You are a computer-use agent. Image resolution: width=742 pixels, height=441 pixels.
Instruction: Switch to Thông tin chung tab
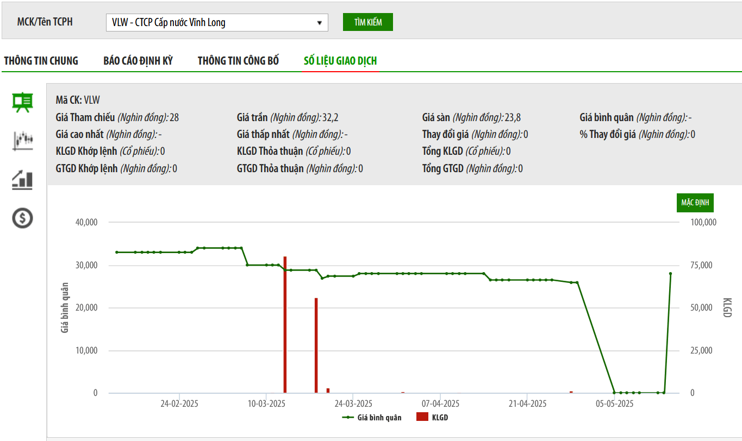[x=41, y=61]
